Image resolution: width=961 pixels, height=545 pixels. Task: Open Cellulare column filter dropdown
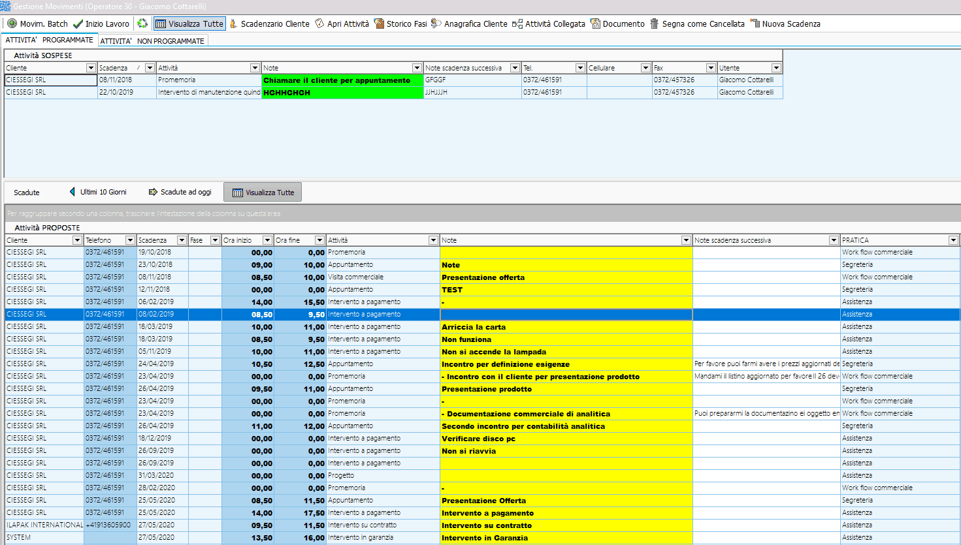pos(645,68)
